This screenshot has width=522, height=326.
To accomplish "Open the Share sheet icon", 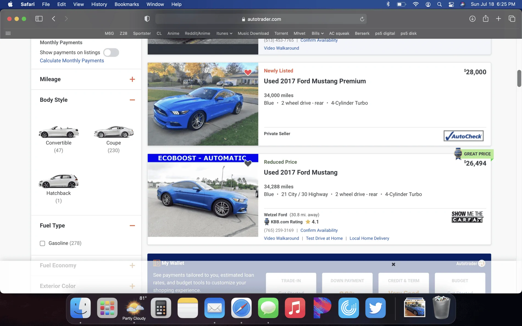I will click(485, 18).
